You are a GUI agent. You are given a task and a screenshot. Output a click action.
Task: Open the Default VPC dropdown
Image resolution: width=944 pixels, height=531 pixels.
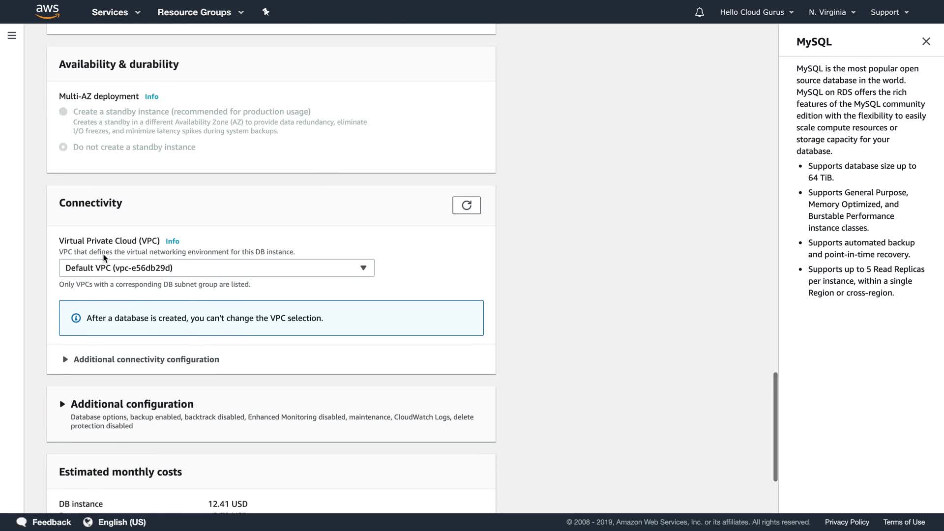(216, 268)
